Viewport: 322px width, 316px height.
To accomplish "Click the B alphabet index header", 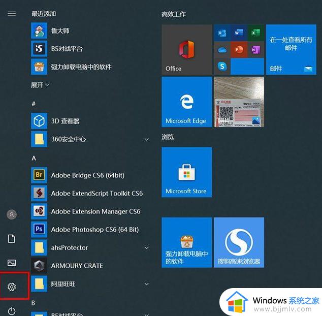I will pos(33,303).
